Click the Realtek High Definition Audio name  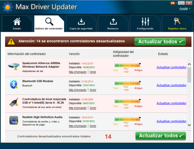[x=42, y=117]
